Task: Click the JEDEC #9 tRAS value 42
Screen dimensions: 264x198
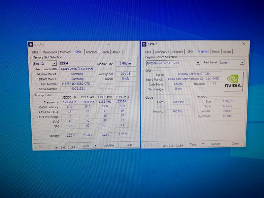Action: (x=87, y=121)
